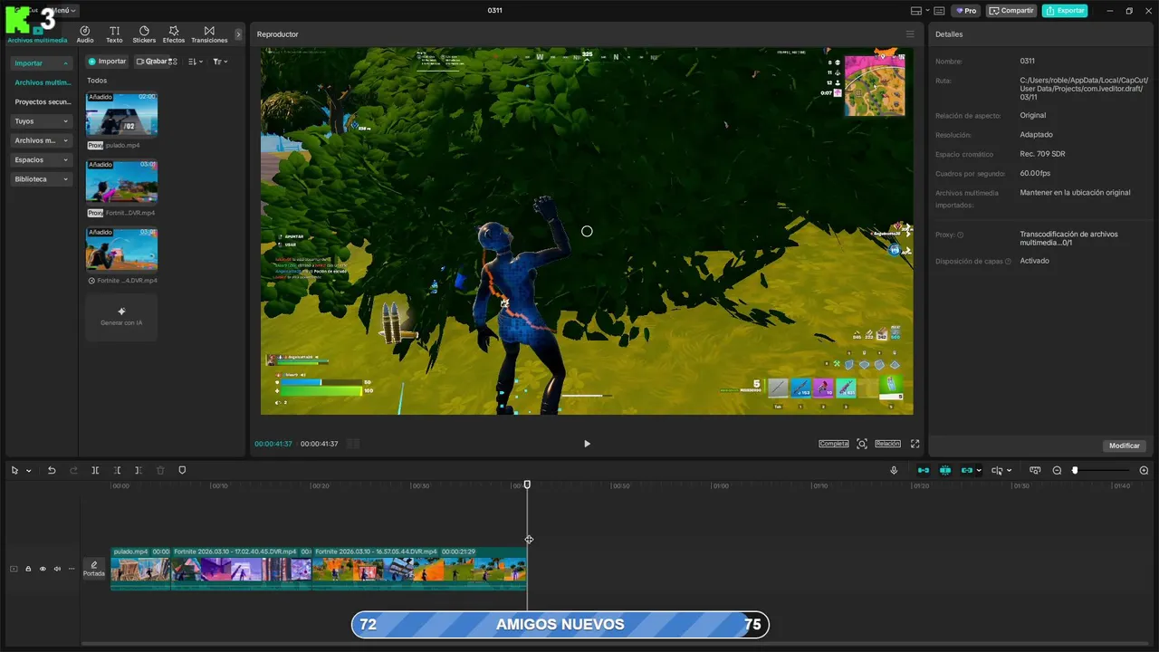
Task: Toggle the preview snapshot scan icon
Action: click(862, 444)
